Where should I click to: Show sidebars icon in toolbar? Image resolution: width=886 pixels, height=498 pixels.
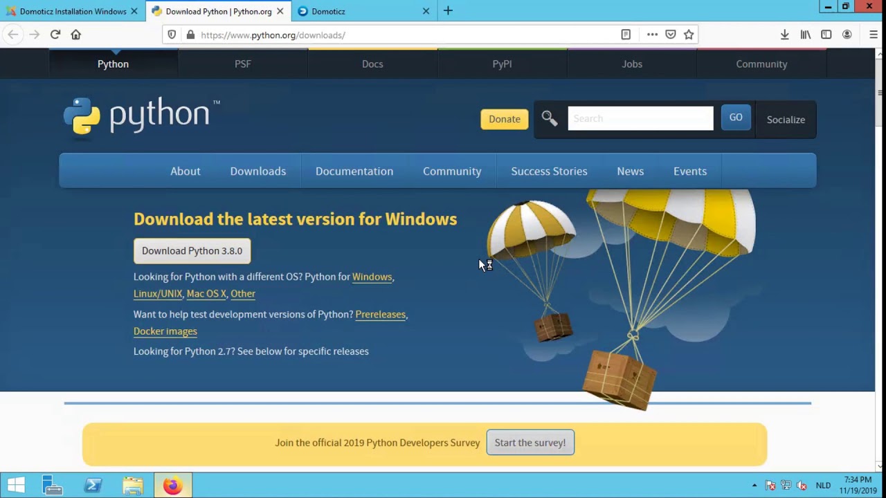pyautogui.click(x=826, y=35)
